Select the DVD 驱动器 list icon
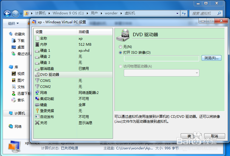This screenshot has height=156, width=230. (37, 75)
